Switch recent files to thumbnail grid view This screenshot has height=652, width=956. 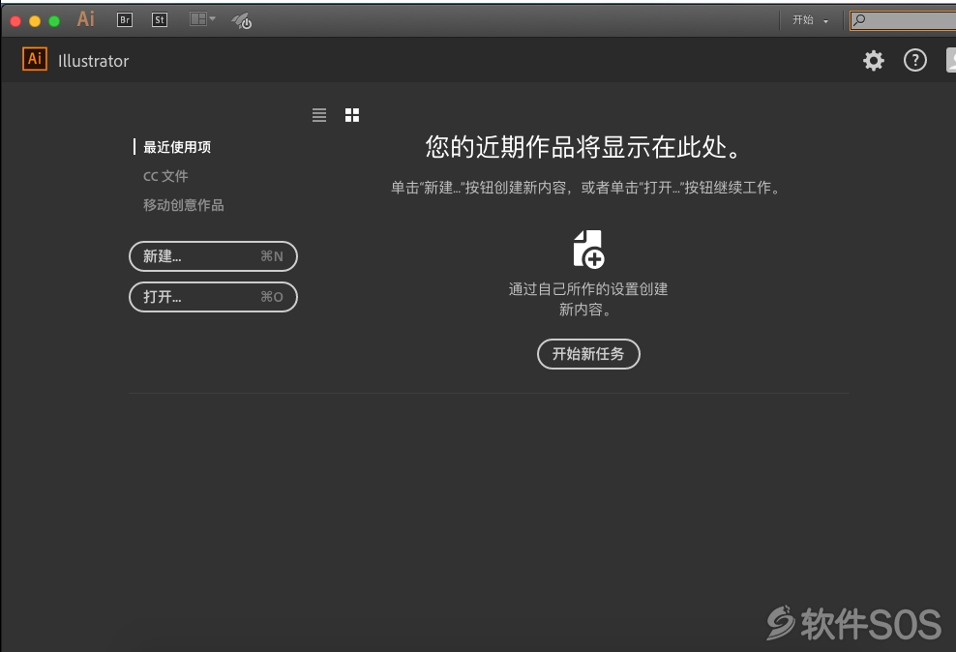pos(352,115)
